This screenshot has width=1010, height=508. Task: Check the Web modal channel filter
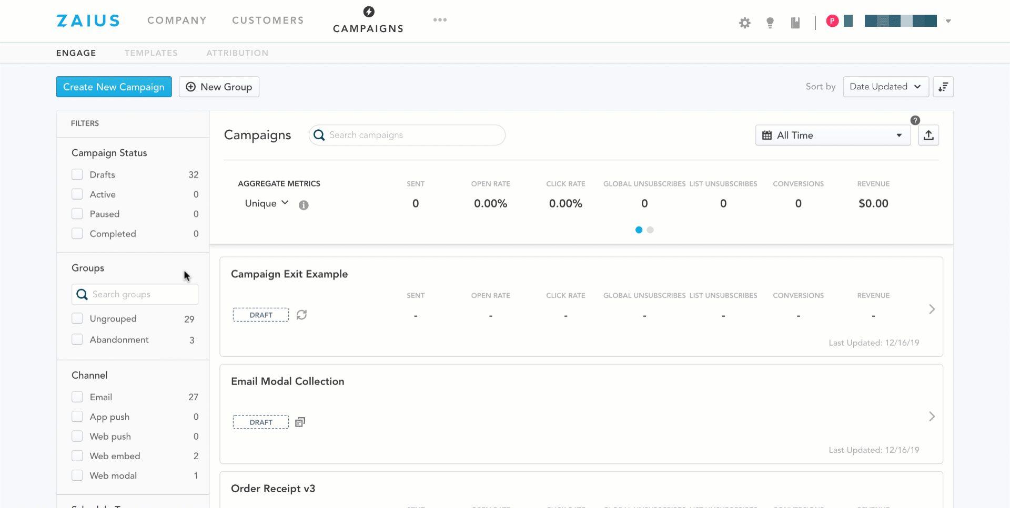[x=77, y=475]
